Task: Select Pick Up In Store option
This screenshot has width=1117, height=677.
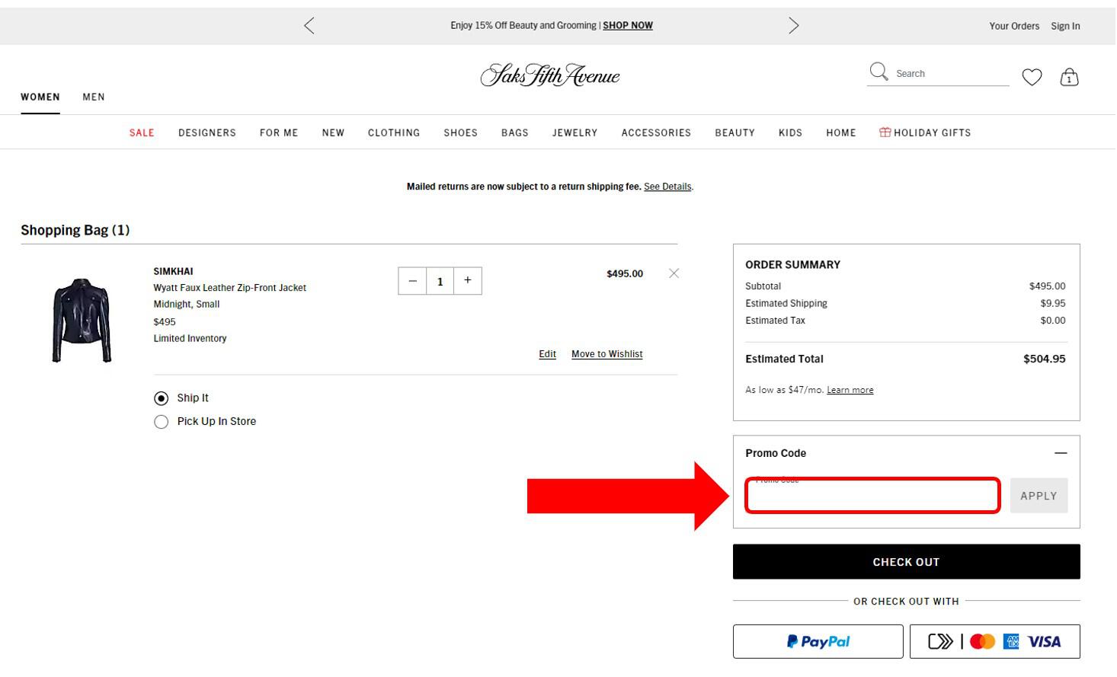Action: (161, 422)
